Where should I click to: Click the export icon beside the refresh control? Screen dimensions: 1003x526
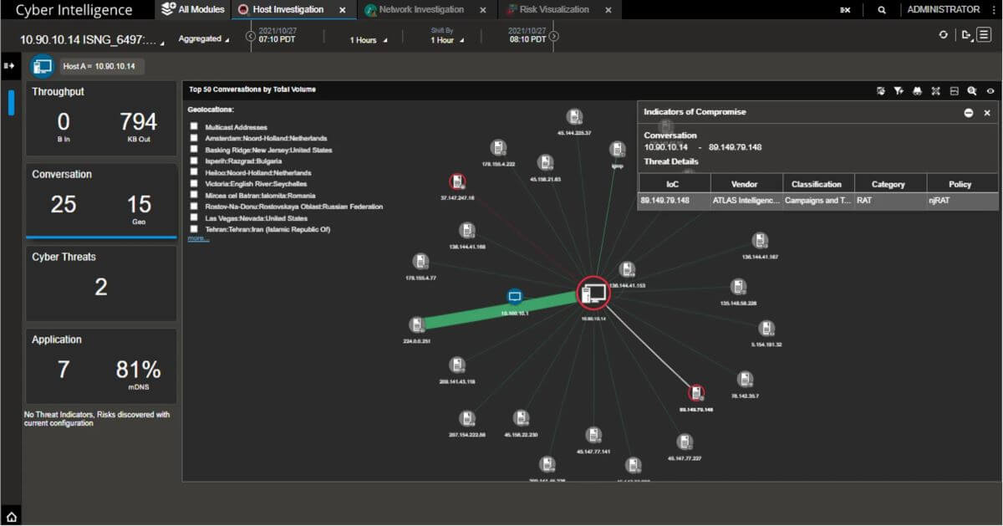(966, 35)
